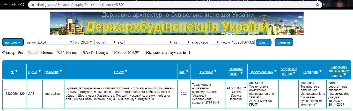Sort by Технічний нагляд using its triangle icon
This screenshot has height=111, width=353.
(x=241, y=73)
